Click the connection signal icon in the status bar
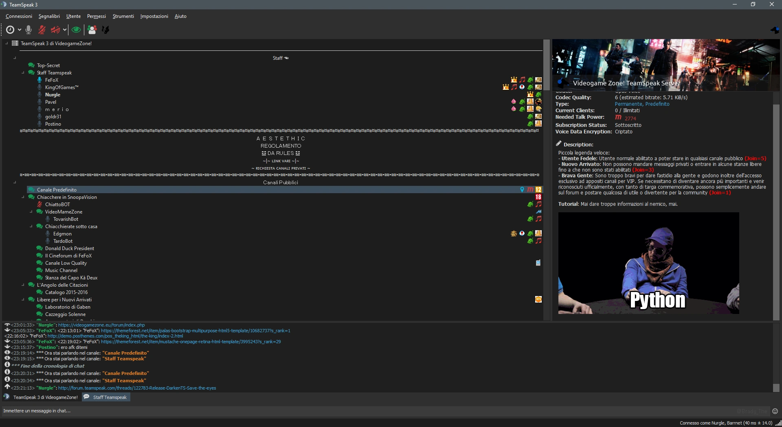782x427 pixels. tap(778, 423)
